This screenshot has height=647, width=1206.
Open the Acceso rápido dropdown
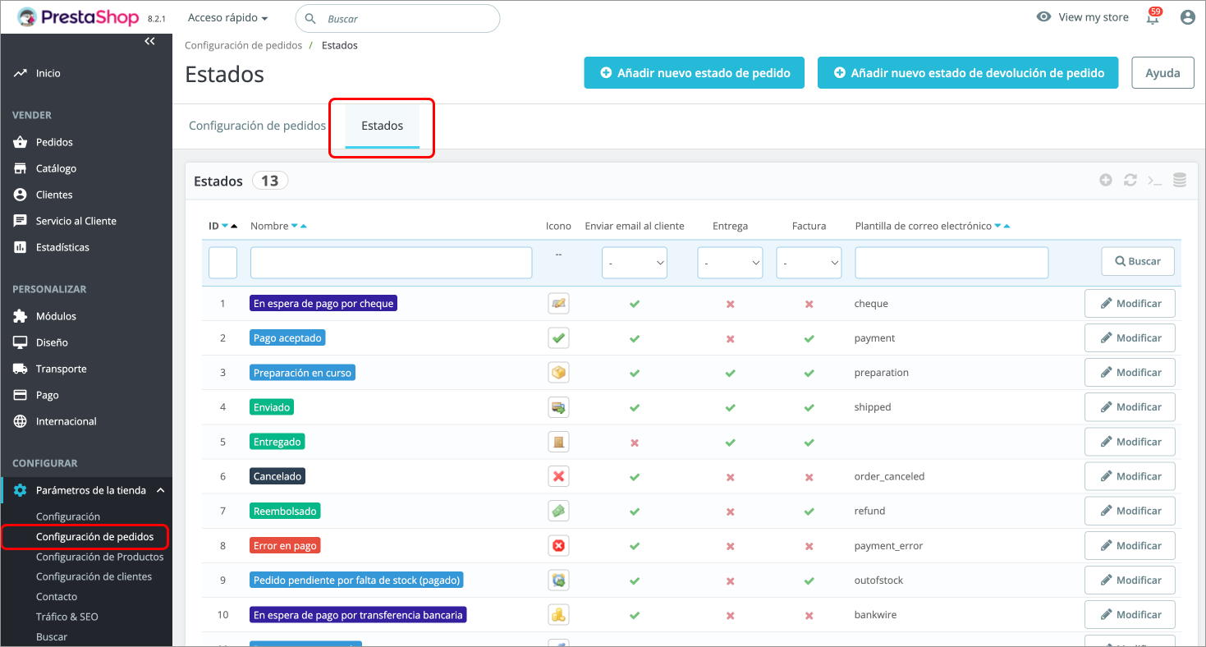[228, 16]
